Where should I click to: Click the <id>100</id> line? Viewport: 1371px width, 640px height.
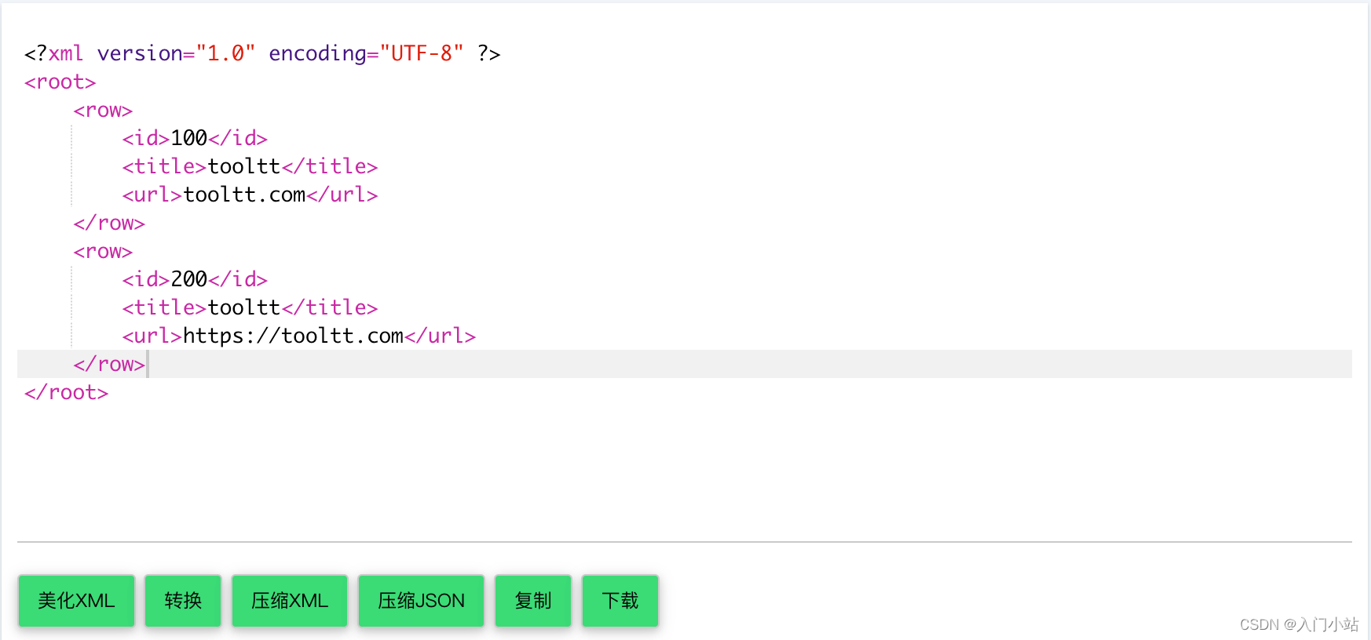pos(195,138)
